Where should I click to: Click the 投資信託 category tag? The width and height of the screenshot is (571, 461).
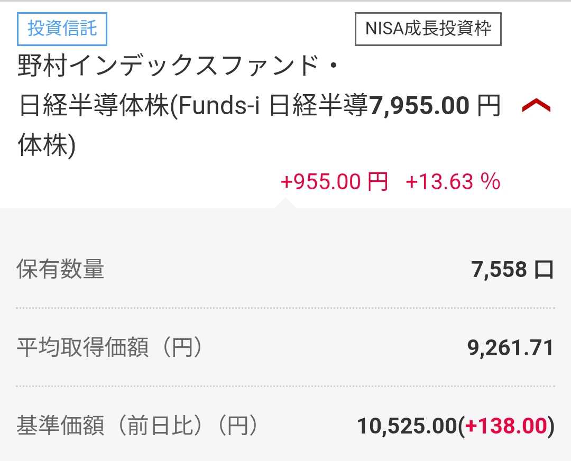click(62, 28)
